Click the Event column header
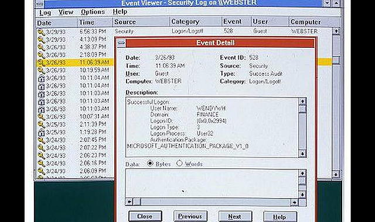The height and width of the screenshot is (222, 375). tap(236, 22)
